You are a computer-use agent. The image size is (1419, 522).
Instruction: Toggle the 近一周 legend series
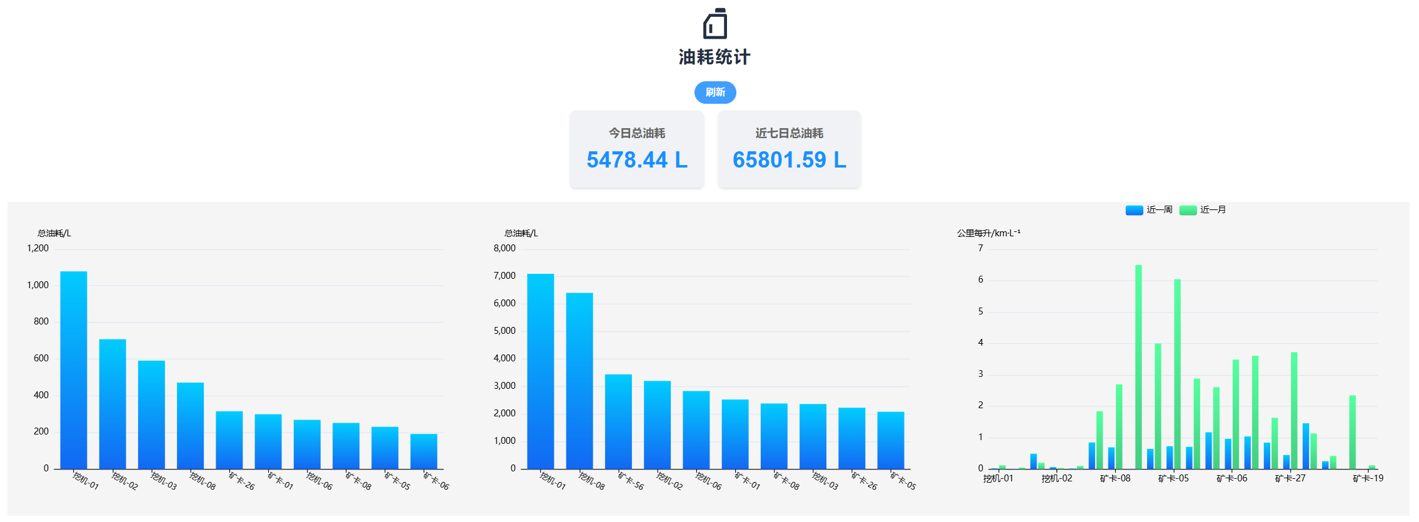coord(1149,210)
